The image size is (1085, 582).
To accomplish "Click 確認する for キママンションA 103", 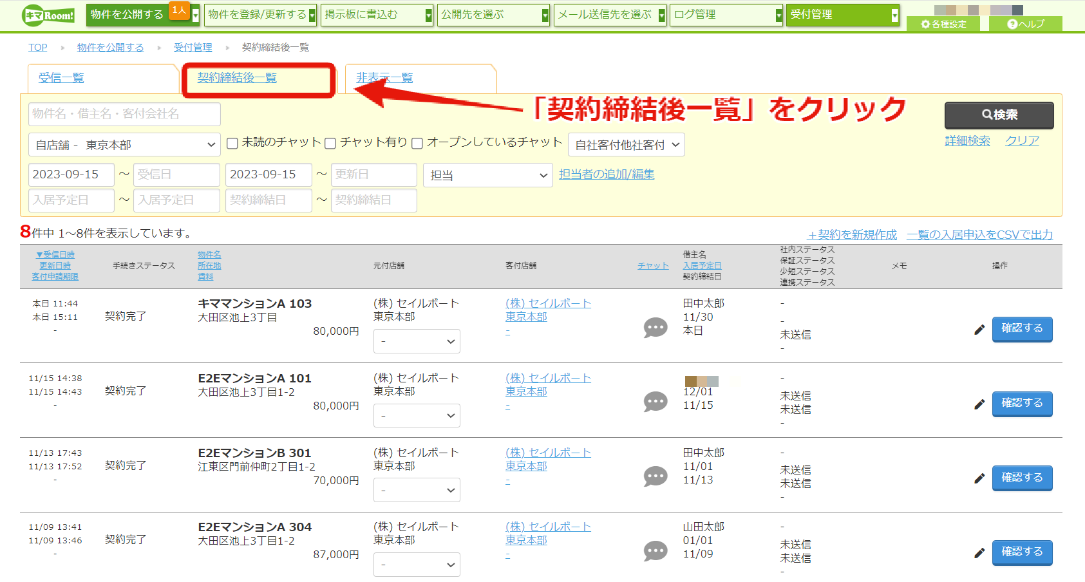I will (1022, 329).
